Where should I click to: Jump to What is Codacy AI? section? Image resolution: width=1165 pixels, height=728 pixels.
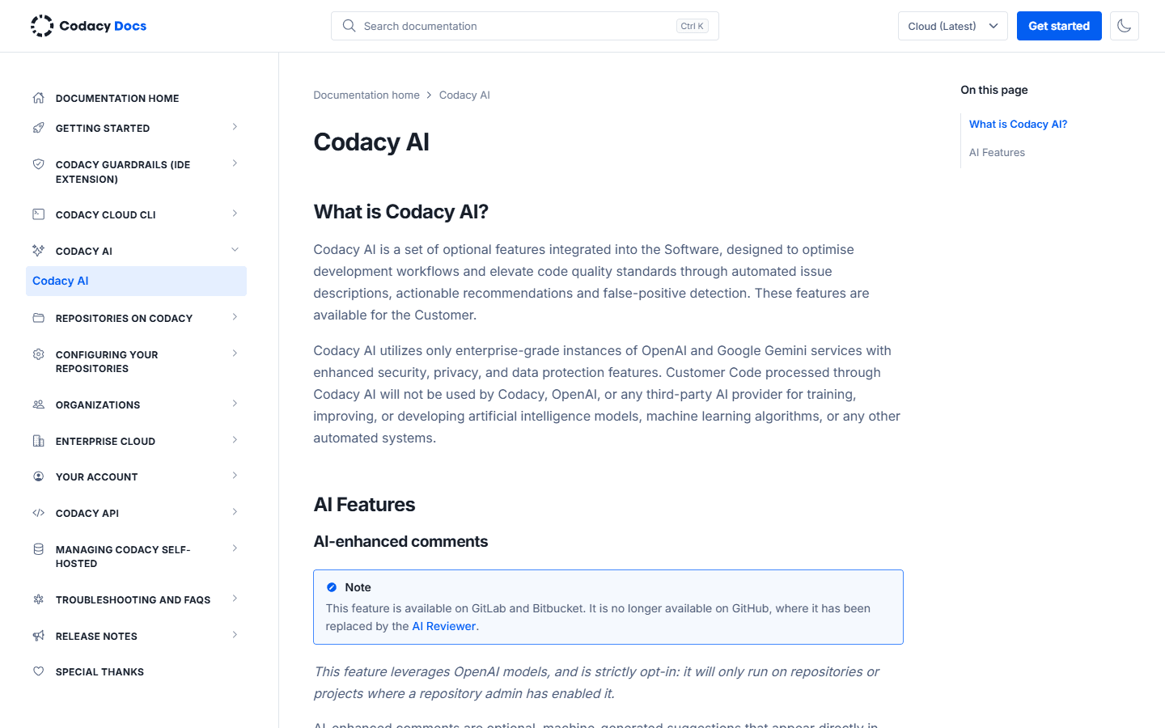(x=1018, y=124)
